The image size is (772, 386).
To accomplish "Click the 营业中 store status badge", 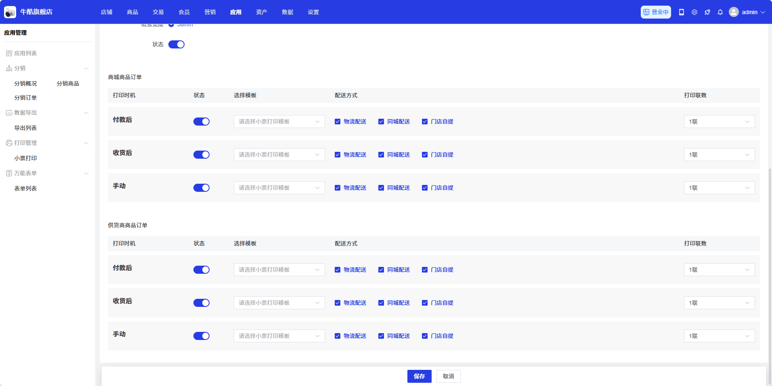I will pos(656,12).
